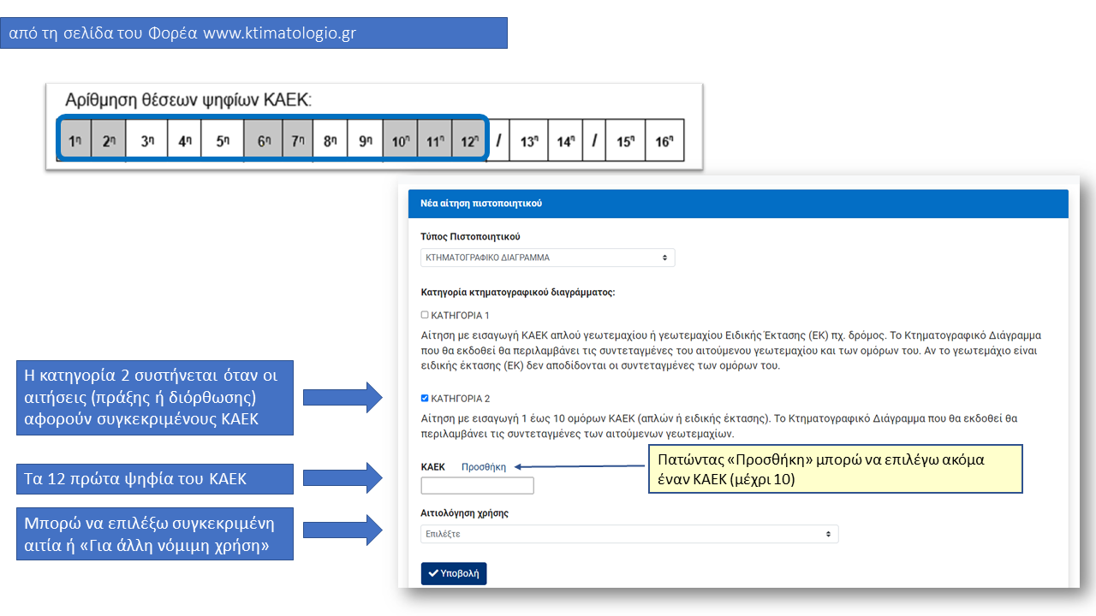Click the 16η digit position cell
This screenshot has height=616, width=1096.
(x=664, y=140)
